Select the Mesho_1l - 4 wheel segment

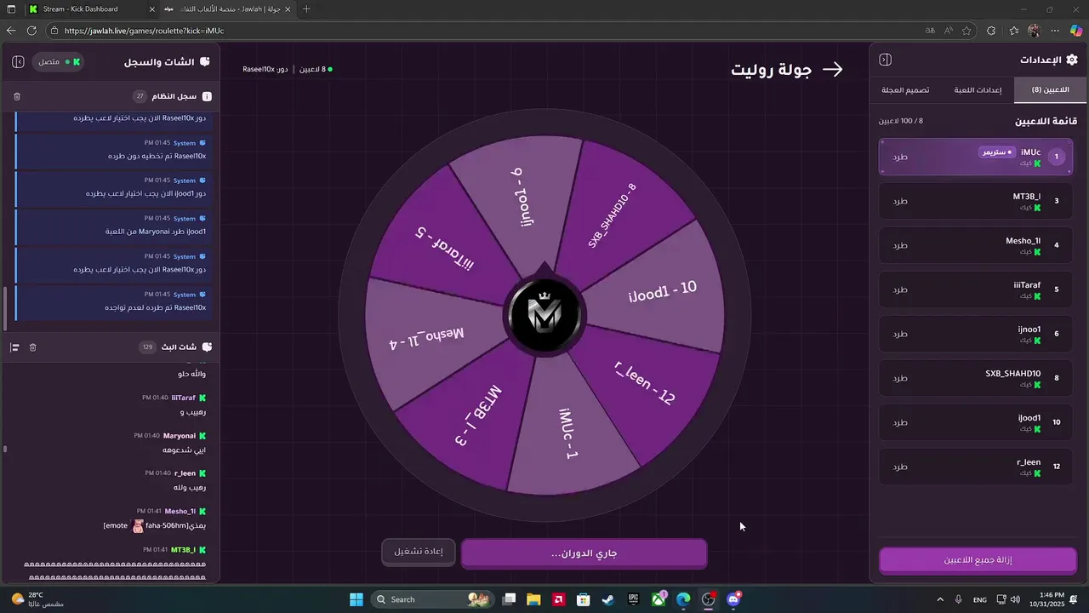[x=428, y=337]
